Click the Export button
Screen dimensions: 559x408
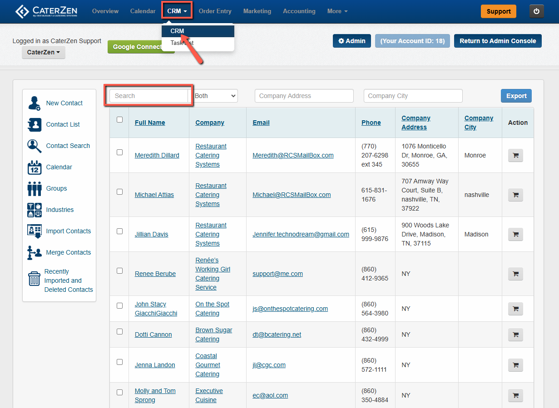516,96
